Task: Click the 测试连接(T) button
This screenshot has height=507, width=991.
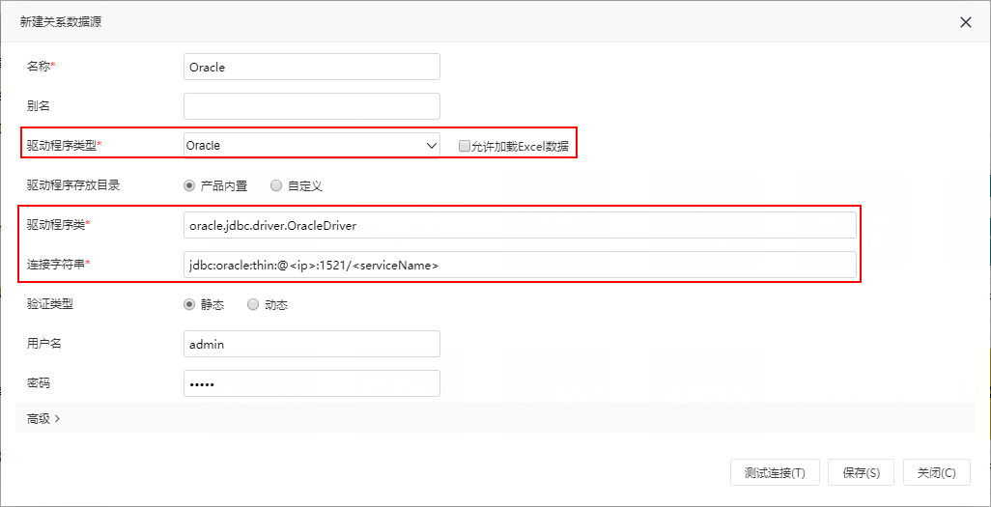Action: click(775, 472)
